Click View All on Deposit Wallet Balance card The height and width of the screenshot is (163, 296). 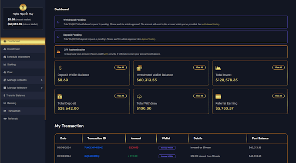121,67
